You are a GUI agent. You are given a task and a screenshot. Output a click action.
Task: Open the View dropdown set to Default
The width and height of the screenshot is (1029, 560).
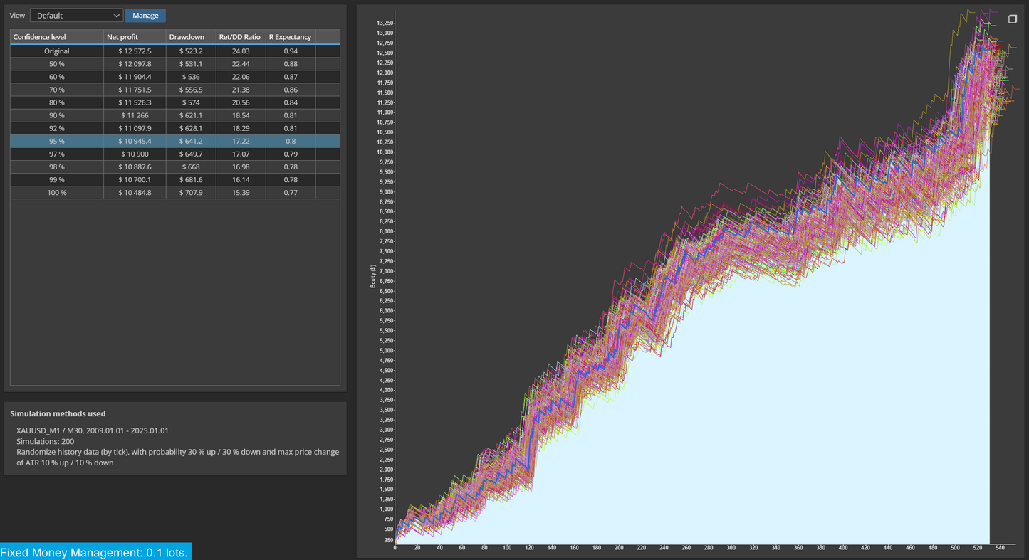77,15
